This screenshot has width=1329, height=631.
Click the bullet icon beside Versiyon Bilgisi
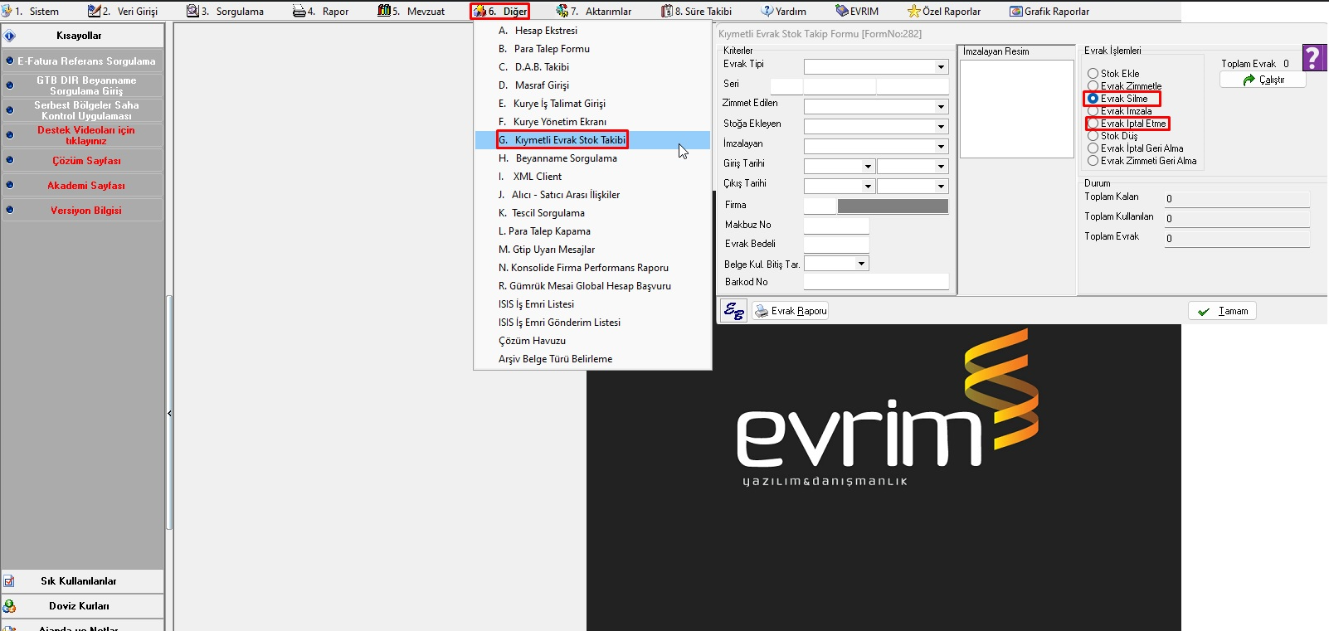coord(10,210)
